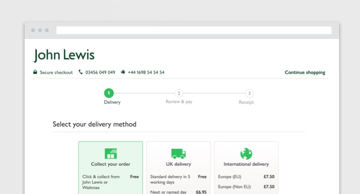Image resolution: width=360 pixels, height=194 pixels.
Task: Click step 2 circle in progress bar
Action: click(179, 93)
